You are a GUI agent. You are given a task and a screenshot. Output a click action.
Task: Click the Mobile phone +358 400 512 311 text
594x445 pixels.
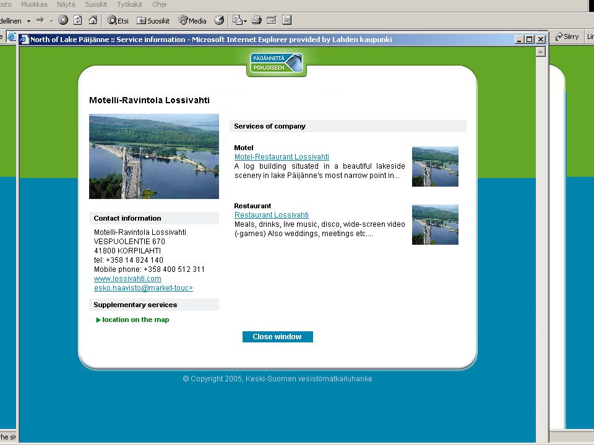[149, 269]
